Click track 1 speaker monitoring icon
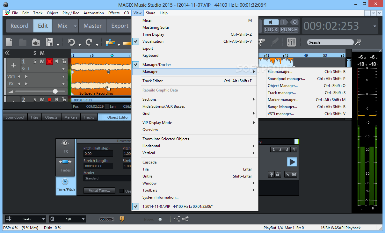The height and width of the screenshot is (233, 385). coord(57,61)
